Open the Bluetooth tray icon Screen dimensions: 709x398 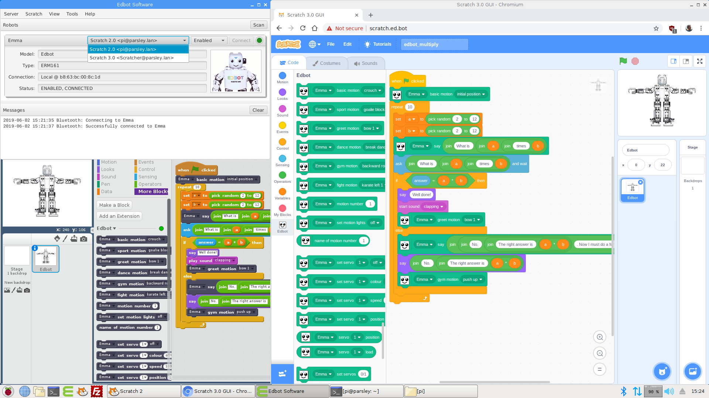[x=624, y=391]
